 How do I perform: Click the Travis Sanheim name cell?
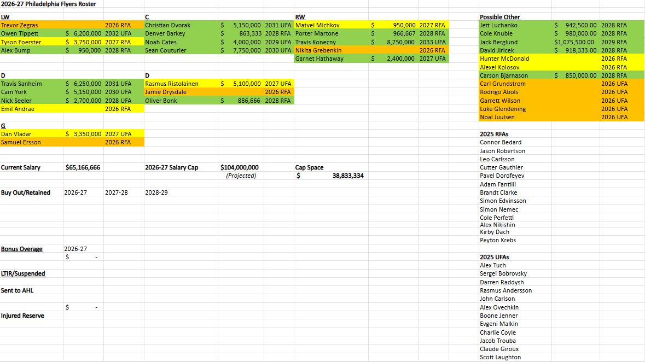32,84
